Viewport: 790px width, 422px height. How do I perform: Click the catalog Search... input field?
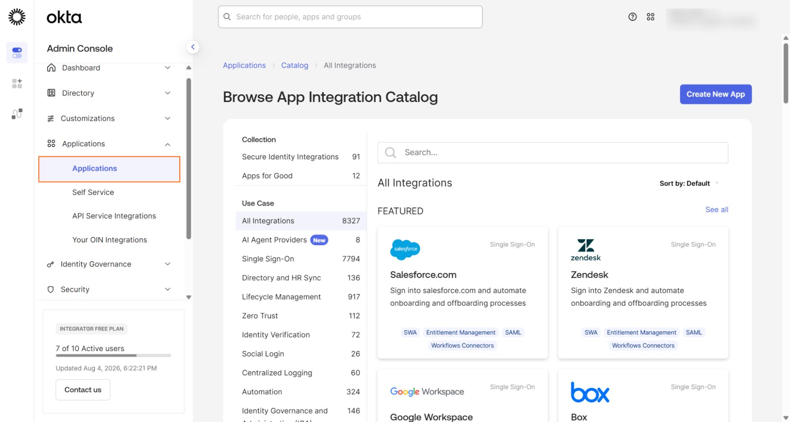click(x=552, y=153)
